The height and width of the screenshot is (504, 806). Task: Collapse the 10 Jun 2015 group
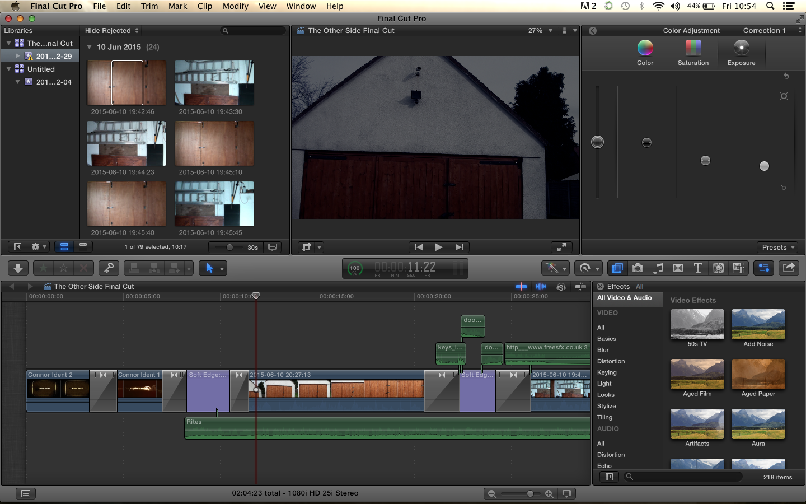pos(89,47)
